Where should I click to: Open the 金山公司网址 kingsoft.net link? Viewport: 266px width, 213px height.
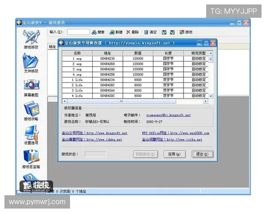point(94,133)
